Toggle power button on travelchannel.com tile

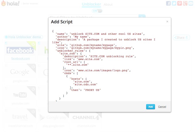[33, 112]
